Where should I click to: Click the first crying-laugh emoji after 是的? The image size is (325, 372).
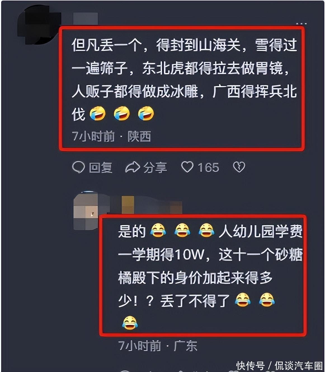(x=158, y=231)
